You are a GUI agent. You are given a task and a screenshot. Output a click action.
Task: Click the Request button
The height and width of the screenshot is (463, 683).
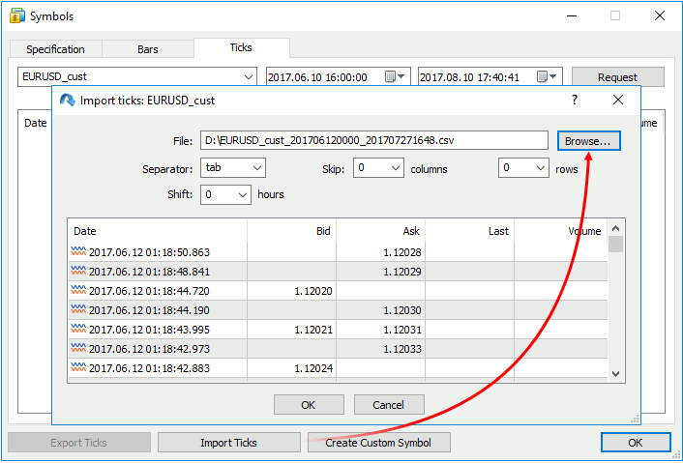617,77
